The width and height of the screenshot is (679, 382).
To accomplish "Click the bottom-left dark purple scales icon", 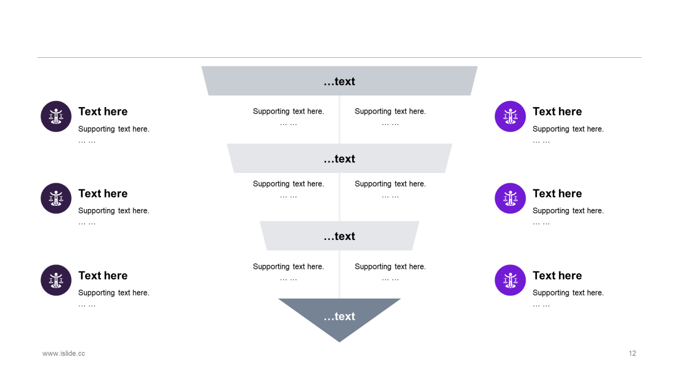I will pos(56,280).
